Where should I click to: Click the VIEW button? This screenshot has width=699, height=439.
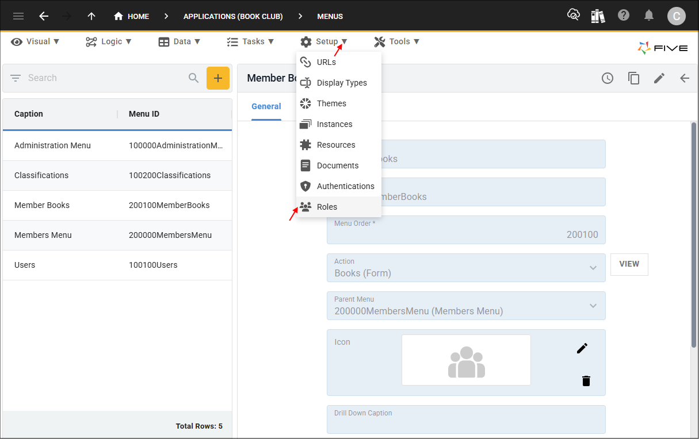click(629, 264)
